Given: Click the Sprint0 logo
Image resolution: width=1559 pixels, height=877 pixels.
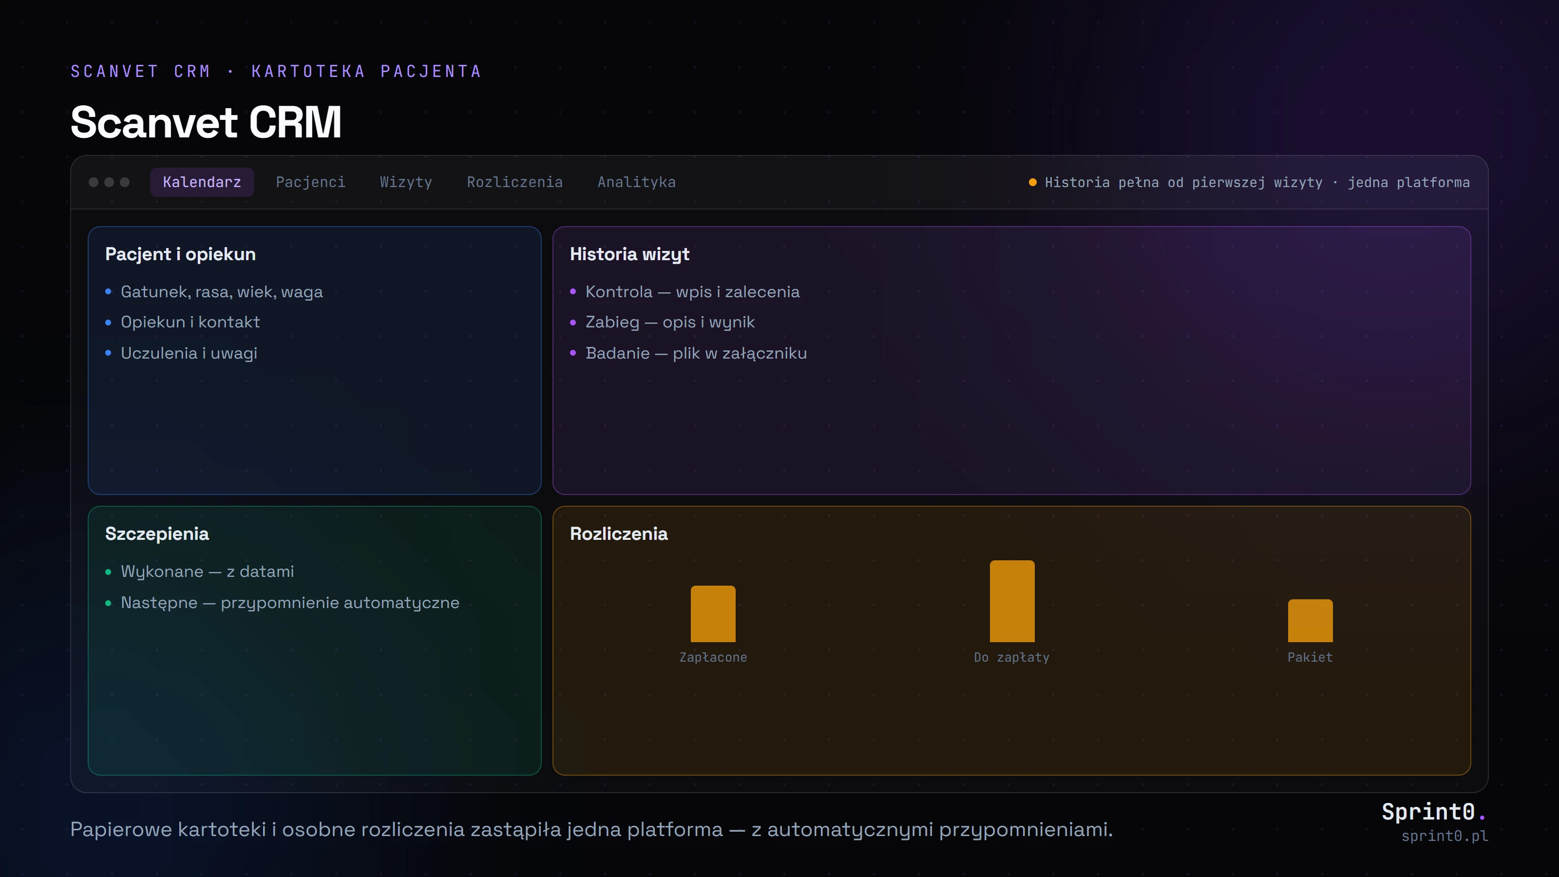Looking at the screenshot, I should pyautogui.click(x=1433, y=812).
